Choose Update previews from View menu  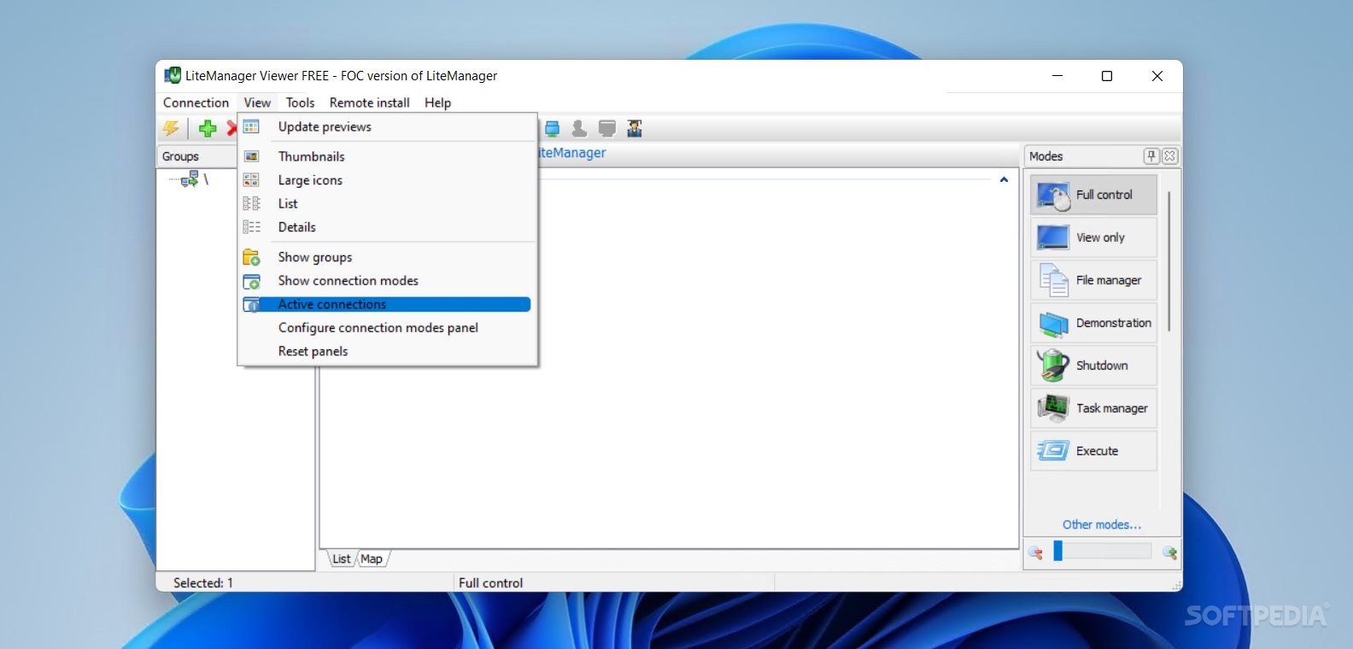tap(388, 126)
